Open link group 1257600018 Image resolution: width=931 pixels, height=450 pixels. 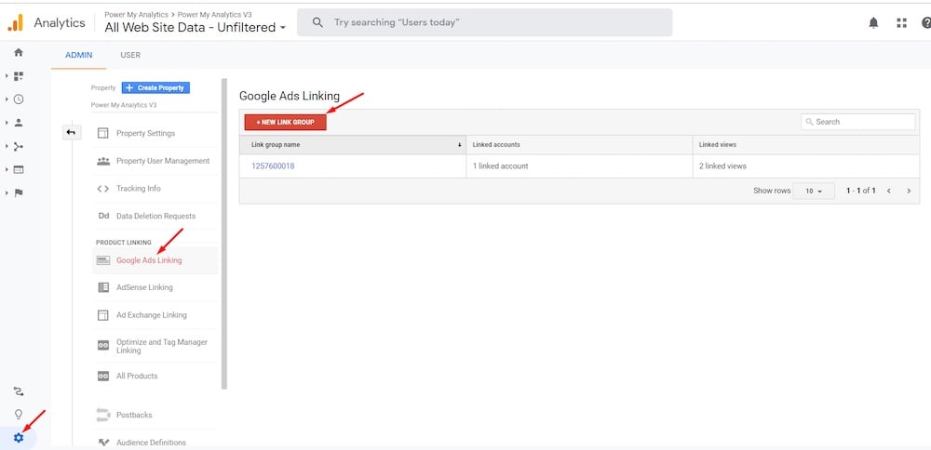[x=273, y=166]
